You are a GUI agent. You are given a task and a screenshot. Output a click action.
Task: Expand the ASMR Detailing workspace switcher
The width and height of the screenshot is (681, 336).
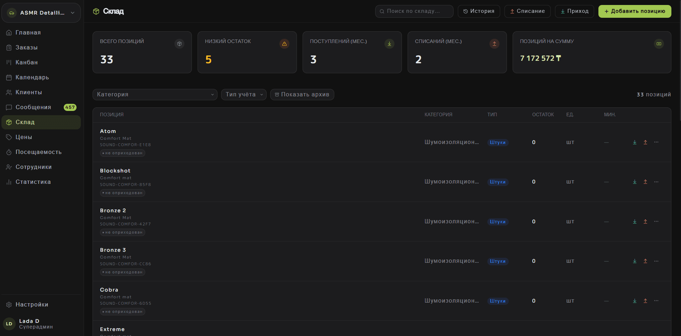coord(41,13)
